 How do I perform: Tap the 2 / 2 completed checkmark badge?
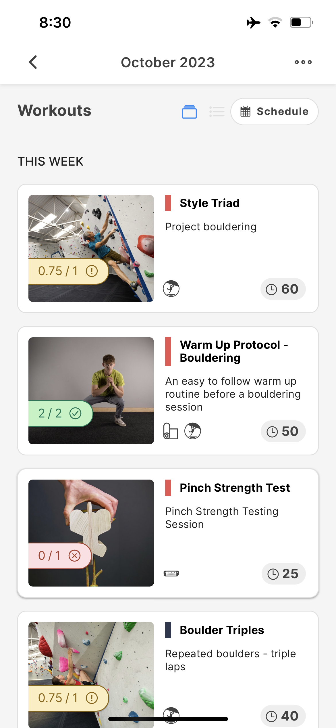(60, 413)
